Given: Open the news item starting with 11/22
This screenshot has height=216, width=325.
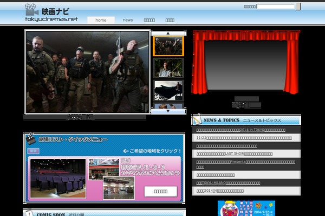Looking at the screenshot, I should pos(244,138).
